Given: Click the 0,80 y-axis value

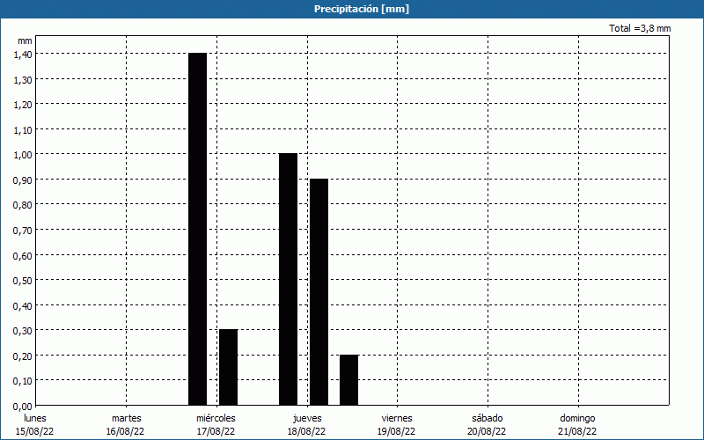Looking at the screenshot, I should click(x=23, y=205).
